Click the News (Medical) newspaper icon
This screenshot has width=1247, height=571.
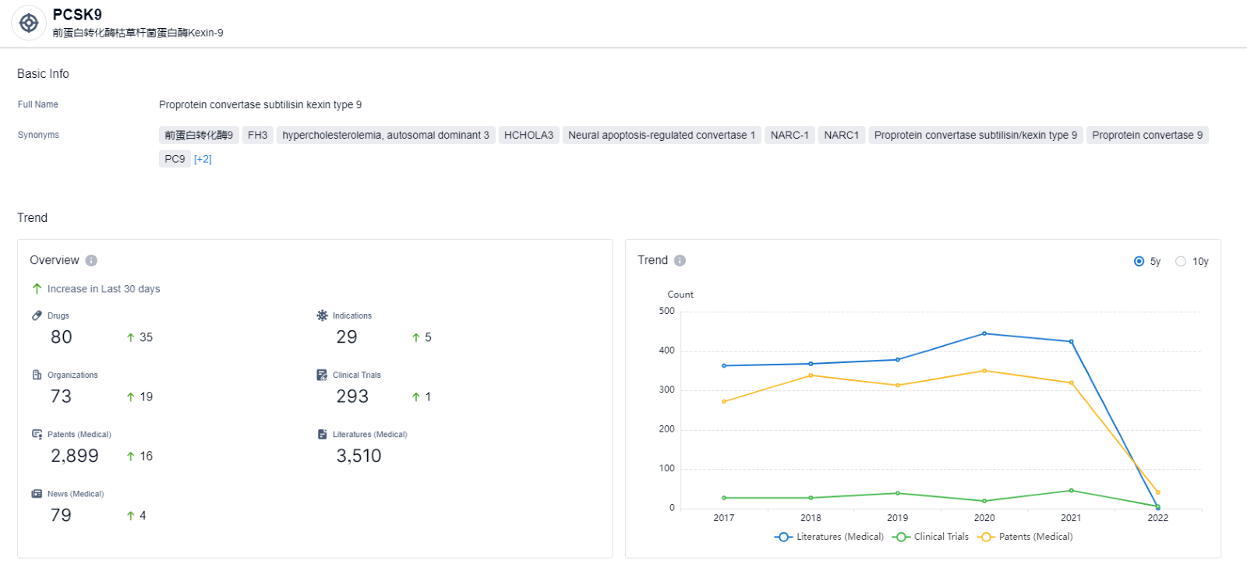click(x=37, y=494)
